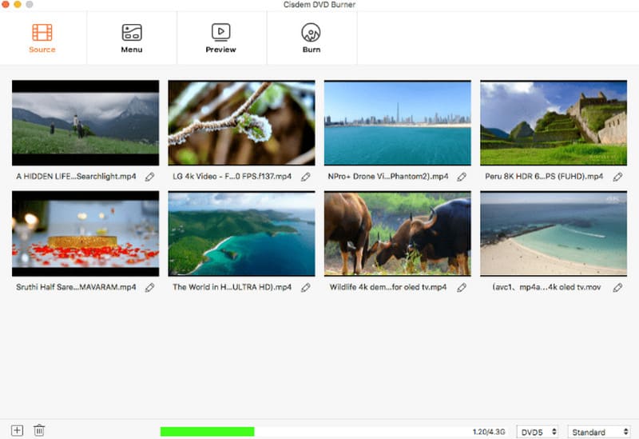Screen dimensions: 639x439
Task: Edit the A HIDDEN LIFE video with pencil icon
Action: click(149, 177)
